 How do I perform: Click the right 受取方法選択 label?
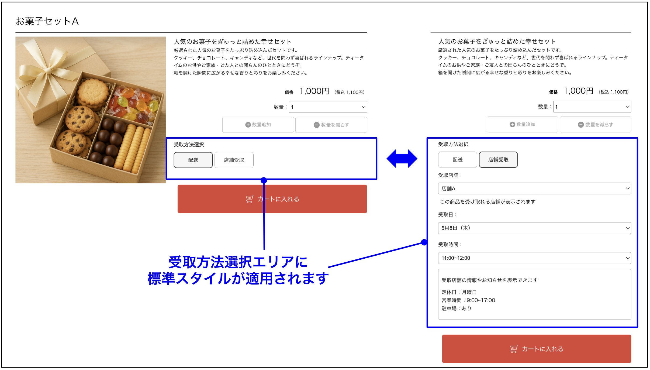click(x=453, y=144)
